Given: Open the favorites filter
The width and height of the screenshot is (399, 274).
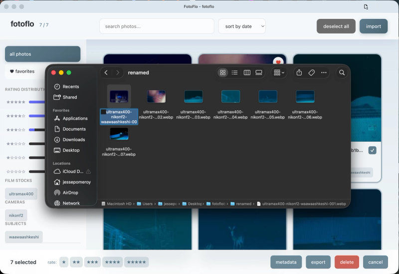Looking at the screenshot, I should pyautogui.click(x=25, y=71).
